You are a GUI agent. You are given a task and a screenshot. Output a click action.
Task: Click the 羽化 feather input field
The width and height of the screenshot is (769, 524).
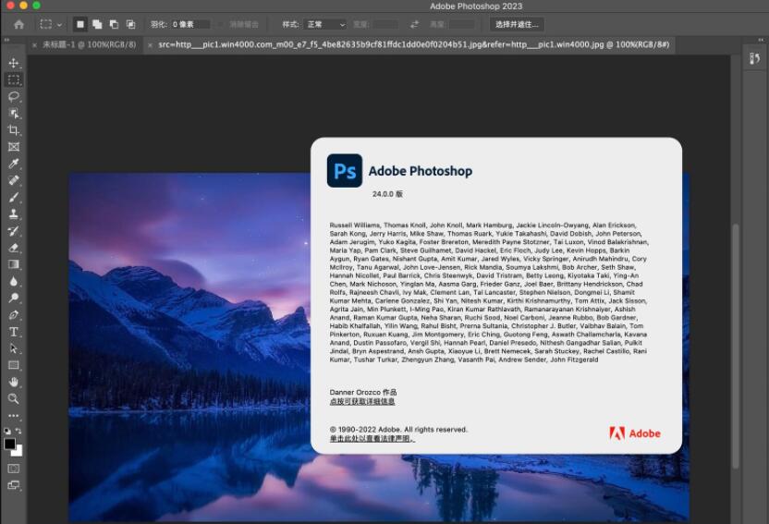pos(190,24)
